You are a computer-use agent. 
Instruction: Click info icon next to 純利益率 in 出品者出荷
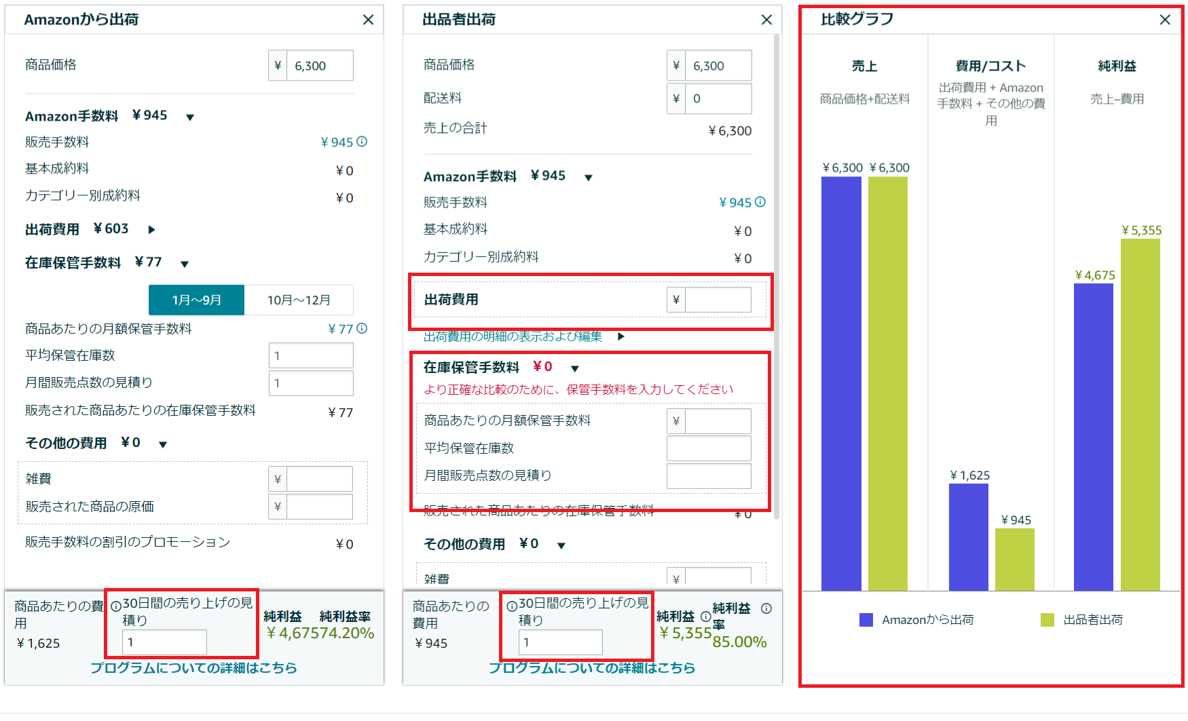coord(766,608)
